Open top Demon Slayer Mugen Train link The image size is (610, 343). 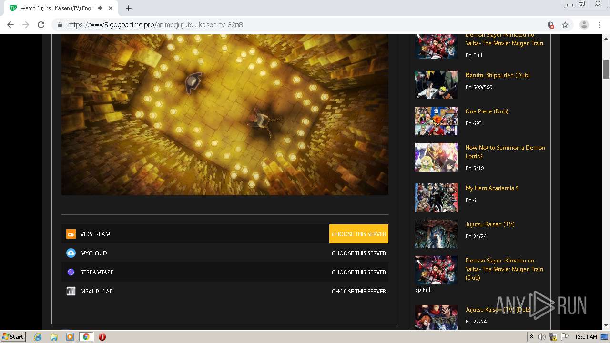click(x=504, y=39)
